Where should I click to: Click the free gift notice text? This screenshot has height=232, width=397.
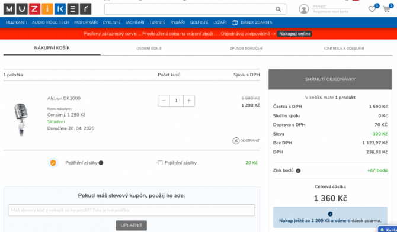click(330, 221)
